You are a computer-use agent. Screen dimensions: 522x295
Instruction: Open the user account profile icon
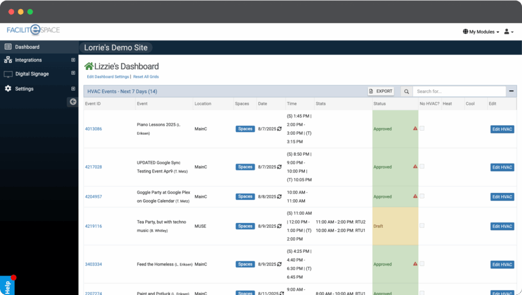507,32
